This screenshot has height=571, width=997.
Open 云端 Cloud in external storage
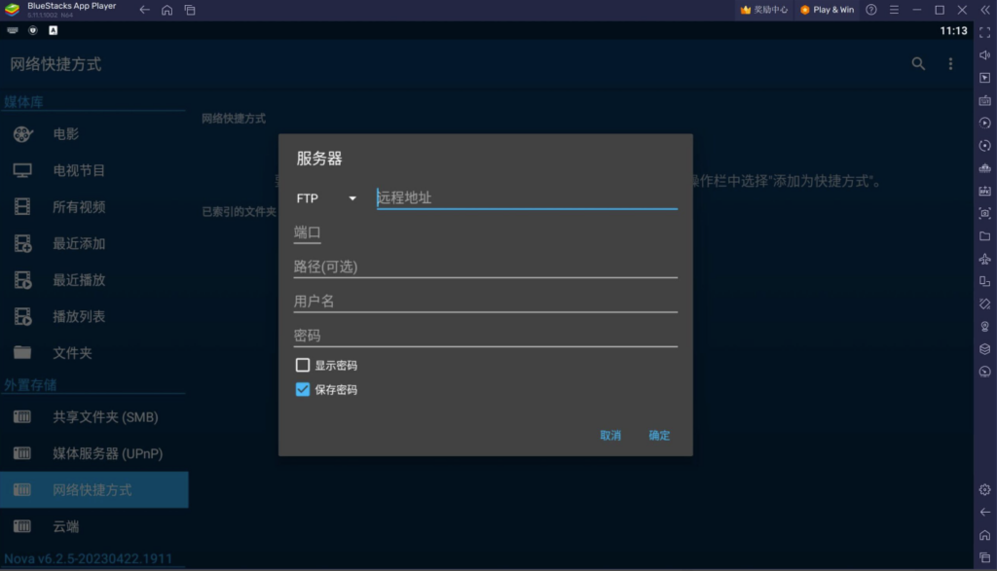(x=68, y=526)
